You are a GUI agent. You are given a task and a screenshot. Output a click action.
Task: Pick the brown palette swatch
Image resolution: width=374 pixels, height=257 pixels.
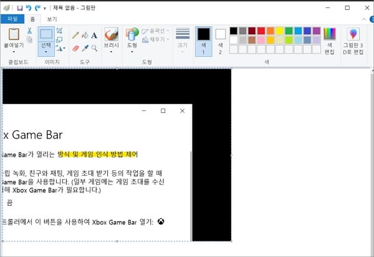[252, 40]
